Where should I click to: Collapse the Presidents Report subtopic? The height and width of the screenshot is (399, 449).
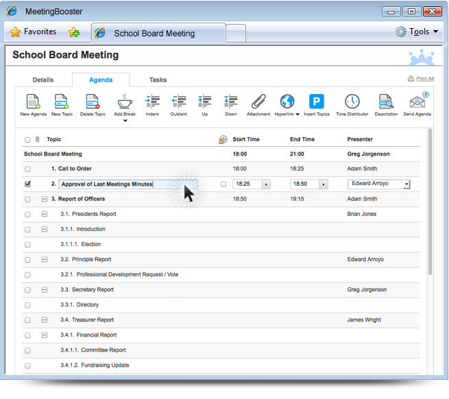[x=45, y=214]
